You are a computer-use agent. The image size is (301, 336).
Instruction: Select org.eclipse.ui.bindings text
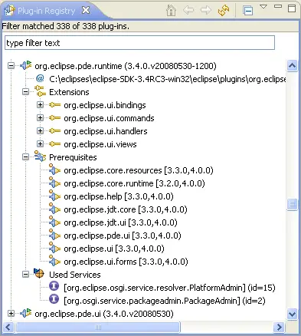105,105
